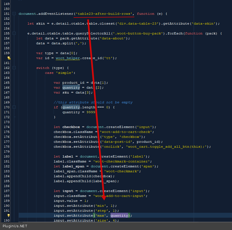The width and height of the screenshot is (232, 230).
Task: Fold the switch (type) block
Action: [14, 68]
